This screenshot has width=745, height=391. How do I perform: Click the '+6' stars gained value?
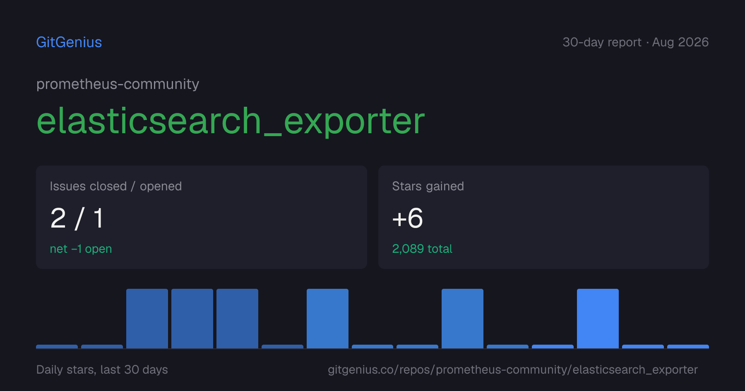point(408,218)
